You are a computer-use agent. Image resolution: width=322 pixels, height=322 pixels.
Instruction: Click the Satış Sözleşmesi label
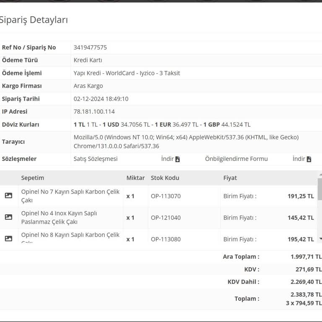pos(96,159)
